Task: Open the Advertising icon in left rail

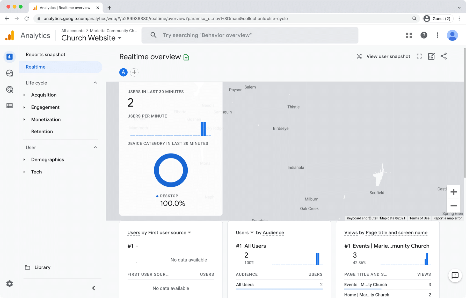Action: pyautogui.click(x=10, y=90)
